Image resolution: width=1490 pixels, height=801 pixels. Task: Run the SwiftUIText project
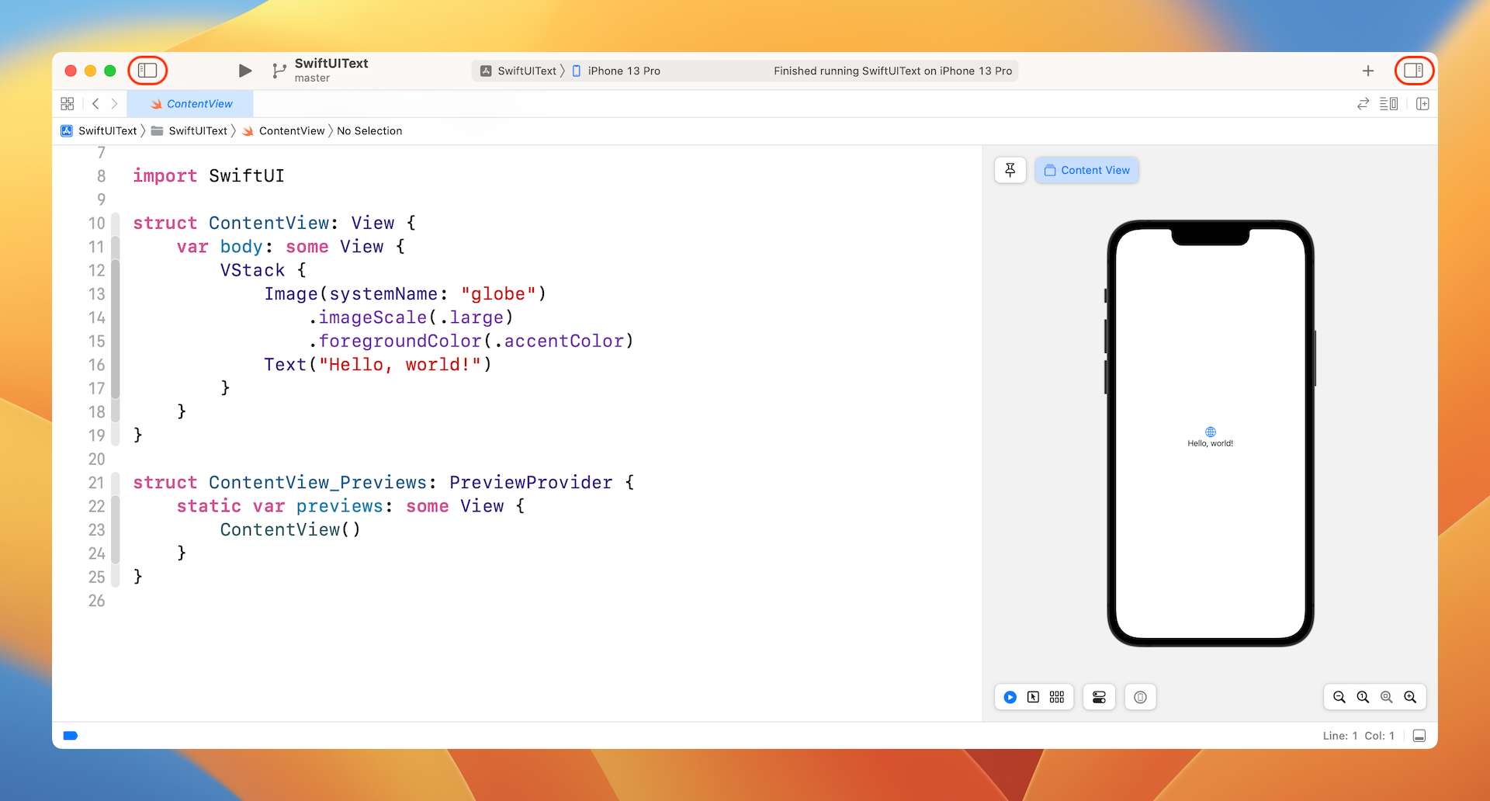coord(245,71)
